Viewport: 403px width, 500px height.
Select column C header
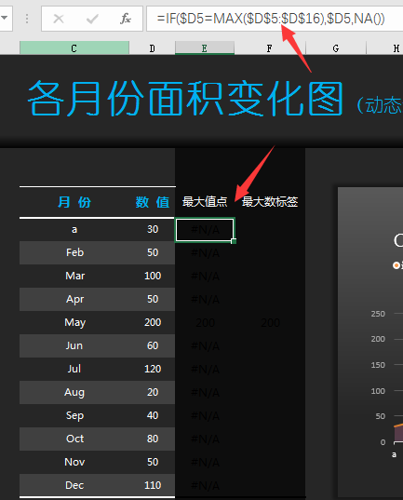74,48
